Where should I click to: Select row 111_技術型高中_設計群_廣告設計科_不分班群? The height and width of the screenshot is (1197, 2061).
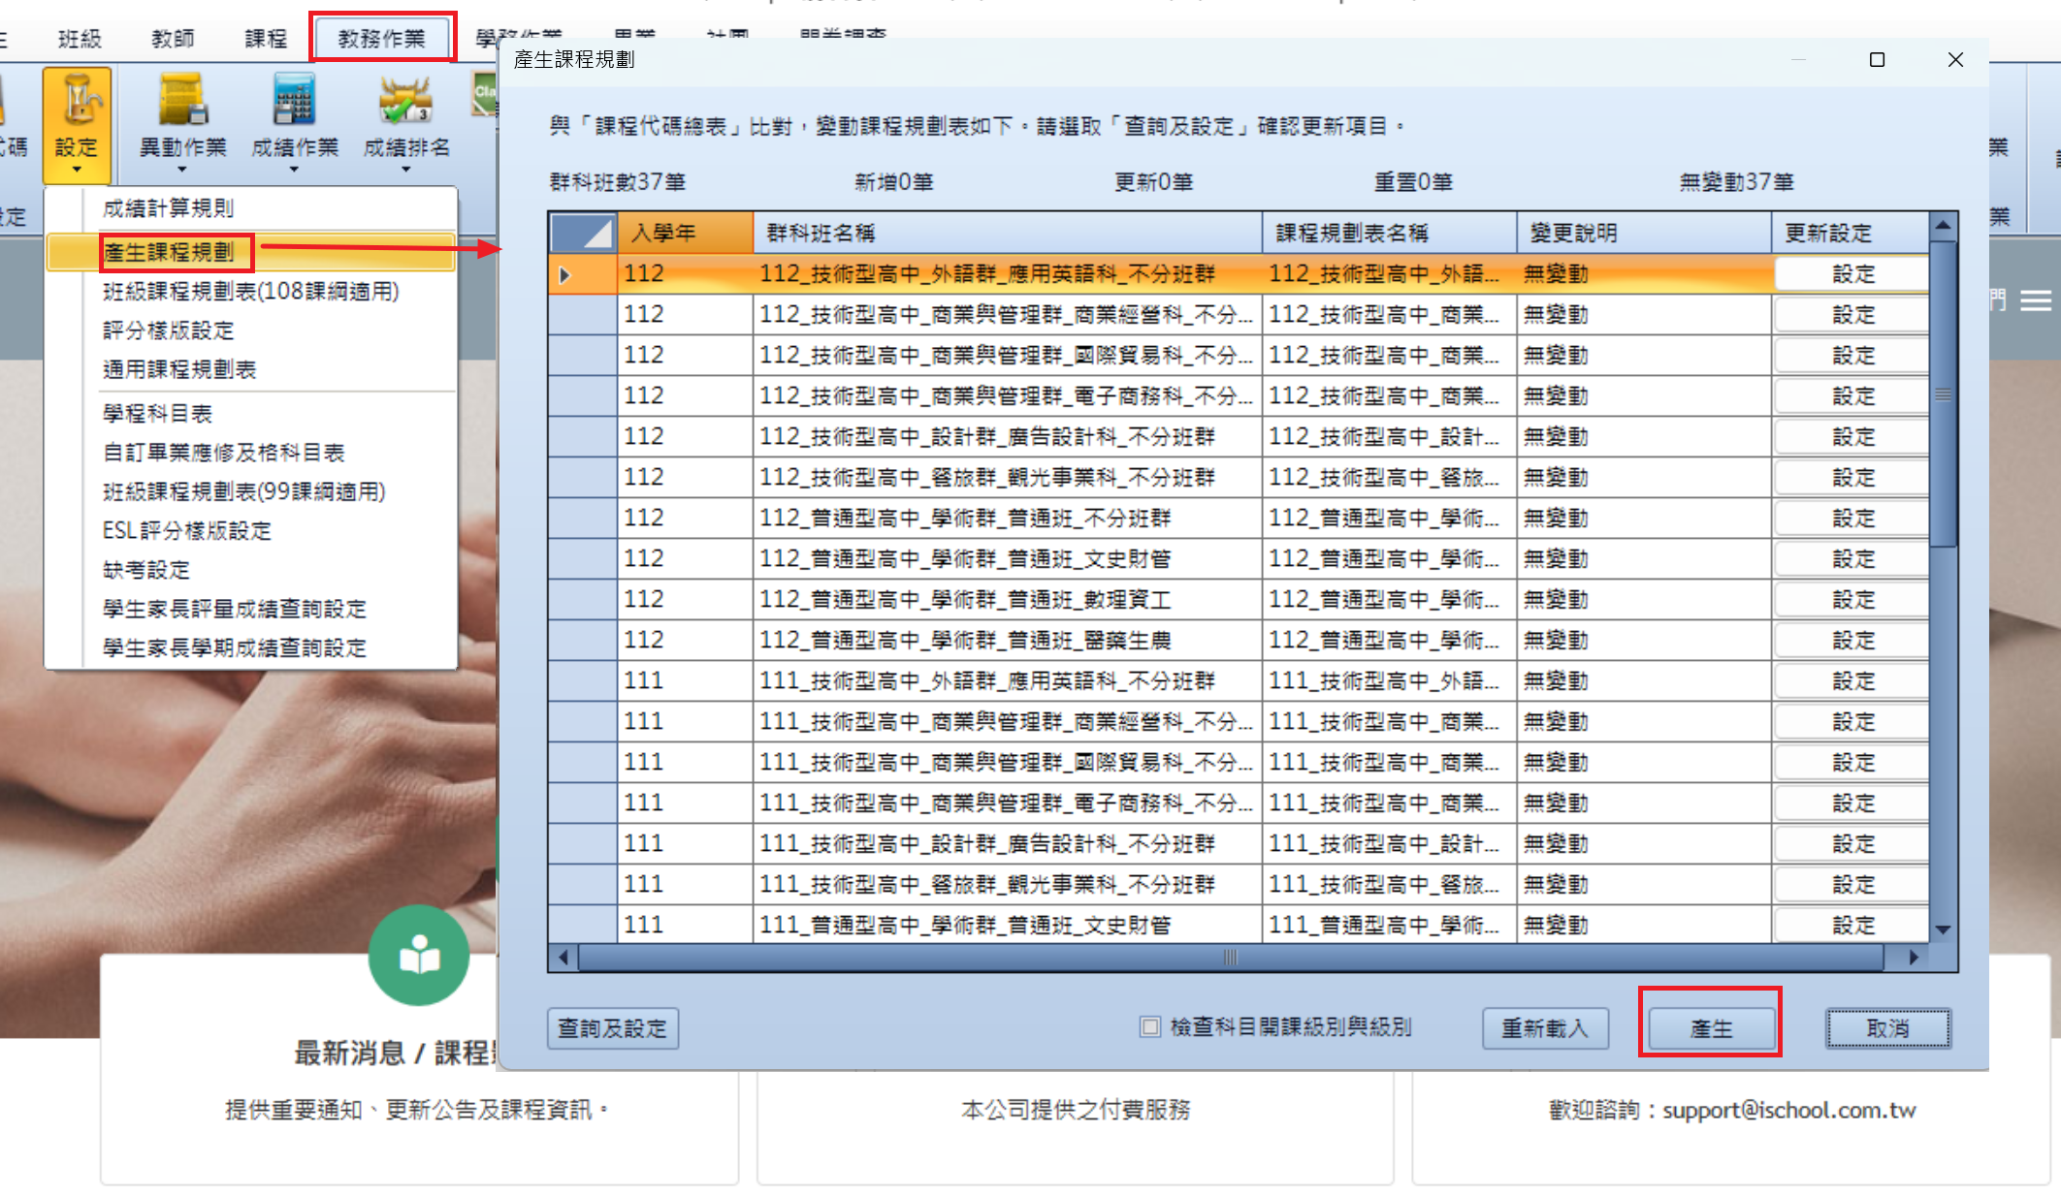[1239, 844]
